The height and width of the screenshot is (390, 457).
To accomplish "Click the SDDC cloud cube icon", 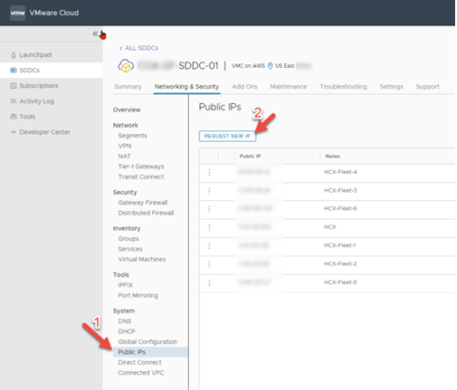I will (126, 66).
